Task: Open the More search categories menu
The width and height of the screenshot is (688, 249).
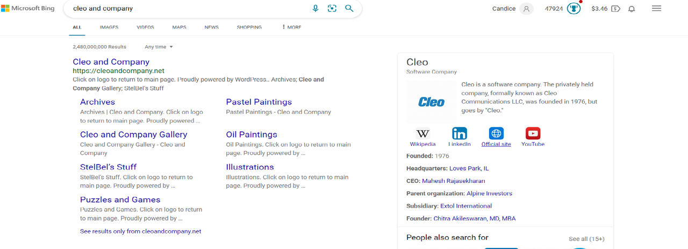Action: point(291,27)
